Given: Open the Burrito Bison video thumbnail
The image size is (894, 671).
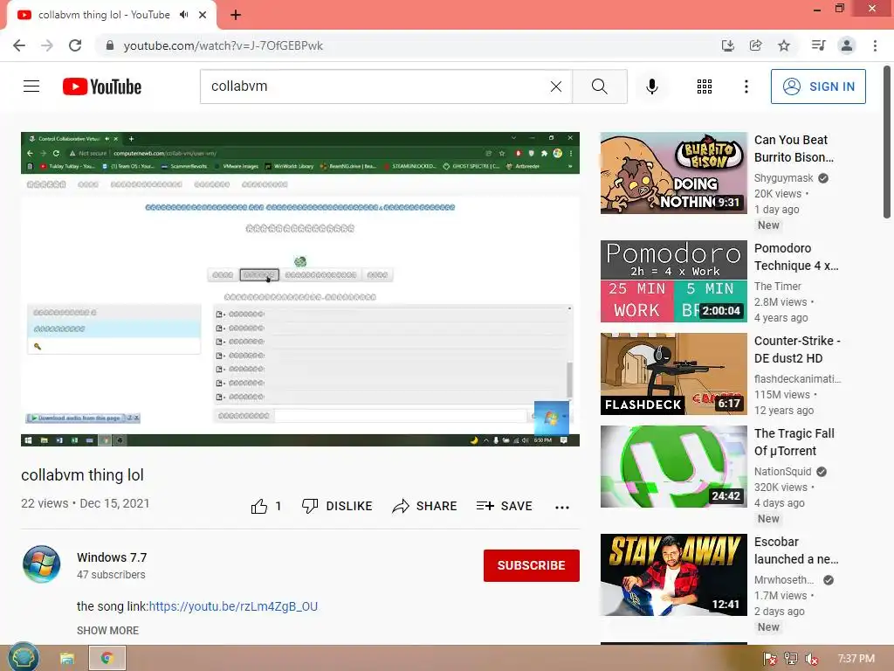Looking at the screenshot, I should 674,173.
